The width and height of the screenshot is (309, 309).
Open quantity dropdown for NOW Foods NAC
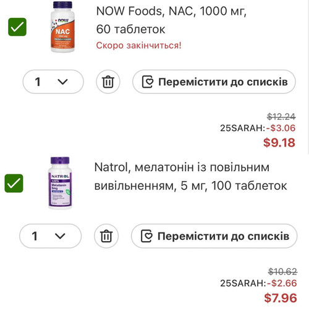[53, 82]
